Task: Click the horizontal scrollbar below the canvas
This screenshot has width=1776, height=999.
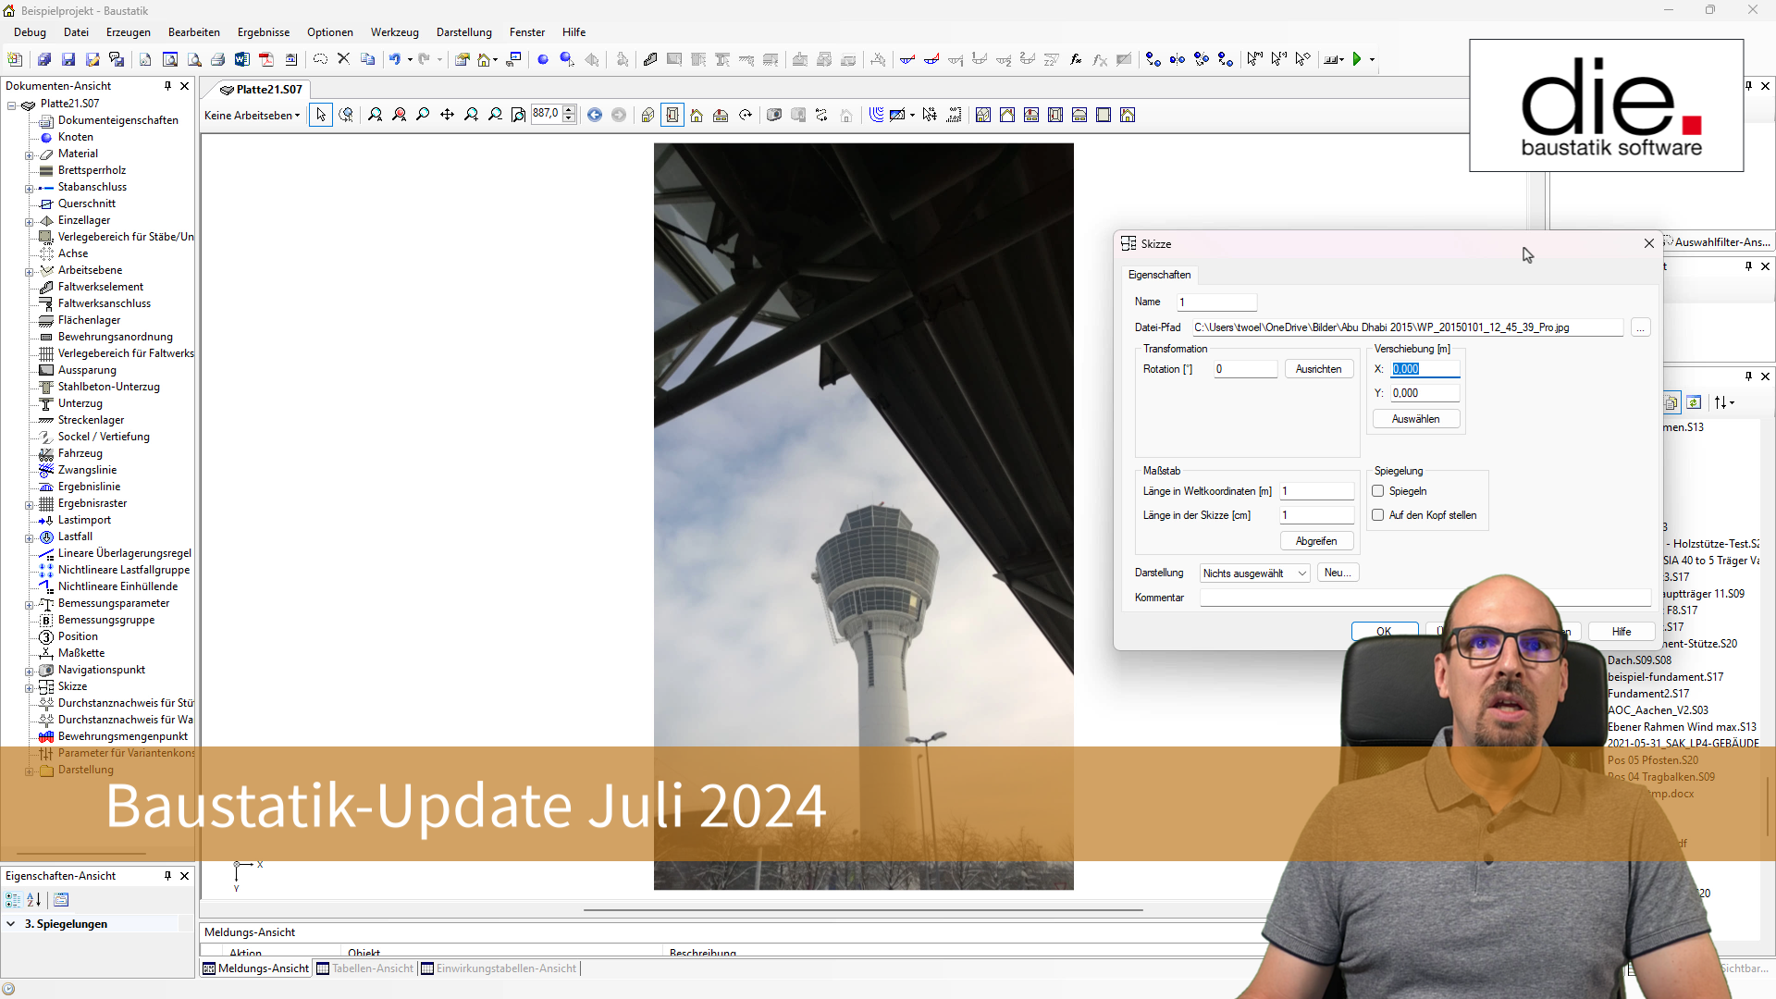Action: pos(862,910)
